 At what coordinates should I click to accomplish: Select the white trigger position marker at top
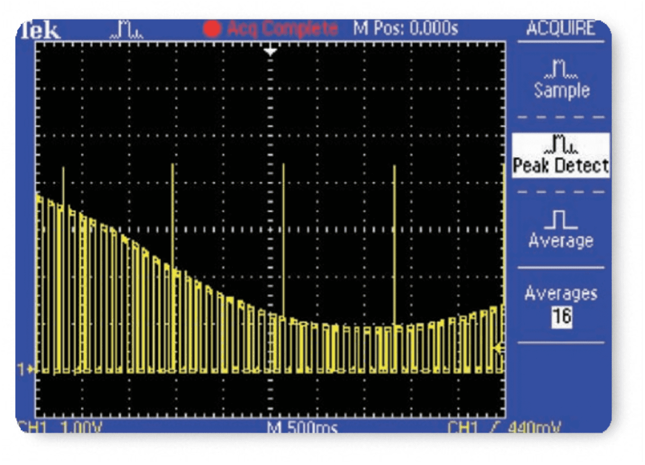(x=271, y=51)
